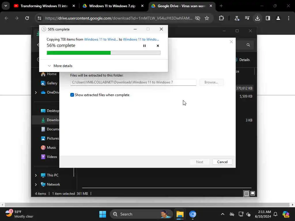Expand the OneDrive tree node

pyautogui.click(x=36, y=92)
